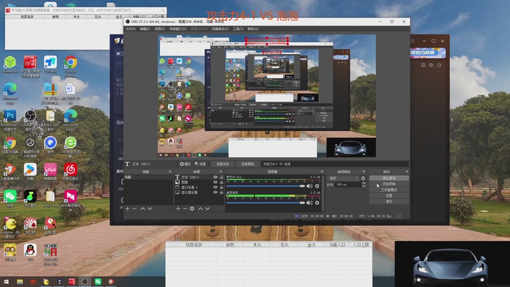Click the add source plus icon

pyautogui.click(x=177, y=209)
